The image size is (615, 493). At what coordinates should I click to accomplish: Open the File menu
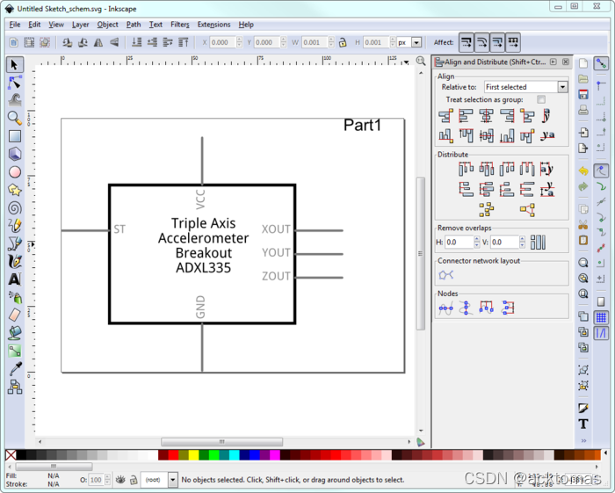coord(15,25)
